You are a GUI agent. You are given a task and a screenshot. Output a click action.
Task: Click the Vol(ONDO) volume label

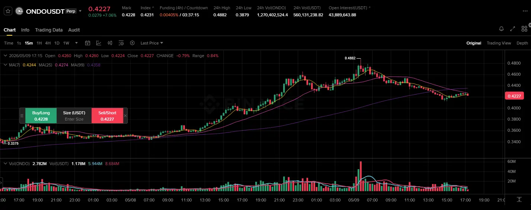click(20, 164)
